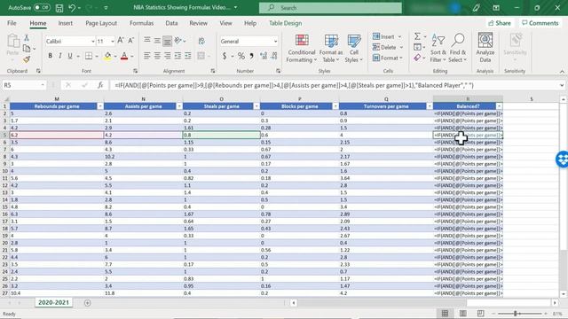Screen dimensions: 568x319
Task: Click the AutoSum sigma icon
Action: [418, 36]
